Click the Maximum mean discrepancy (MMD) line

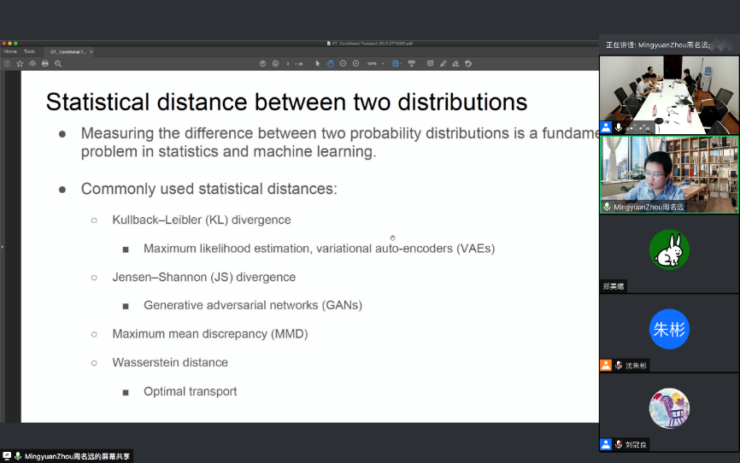click(x=210, y=334)
